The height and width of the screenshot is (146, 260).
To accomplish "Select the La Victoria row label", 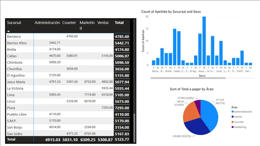I will (x=15, y=88).
